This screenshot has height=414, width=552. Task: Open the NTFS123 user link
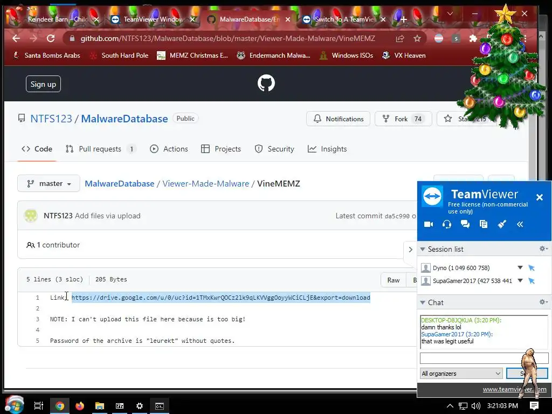coord(51,119)
